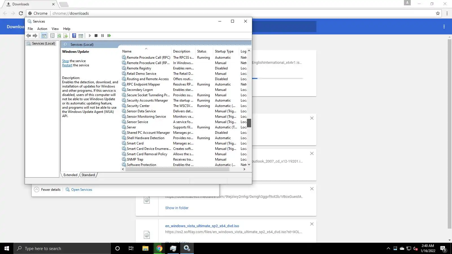
Task: Open Task View from the taskbar
Action: (131, 248)
